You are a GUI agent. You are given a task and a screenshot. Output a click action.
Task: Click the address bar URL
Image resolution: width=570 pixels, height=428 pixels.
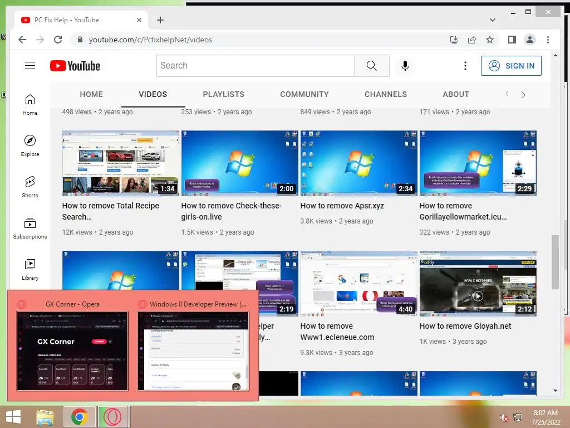[x=150, y=40]
